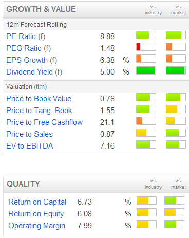This screenshot has width=189, height=238.
Task: Open the Price to Sales link
Action: coord(30,134)
